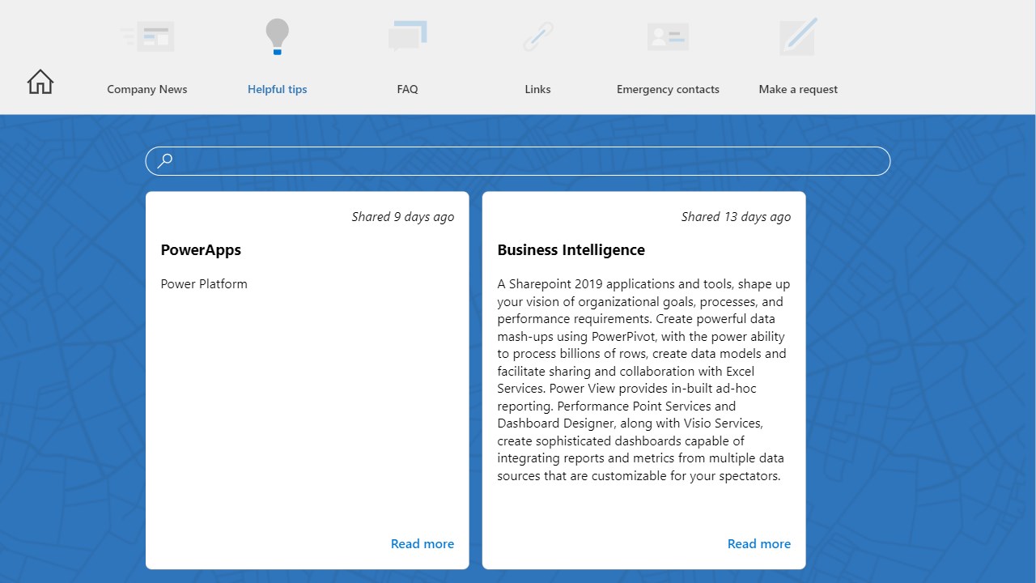Open the Make a request tab label
This screenshot has width=1036, height=583.
tap(798, 89)
